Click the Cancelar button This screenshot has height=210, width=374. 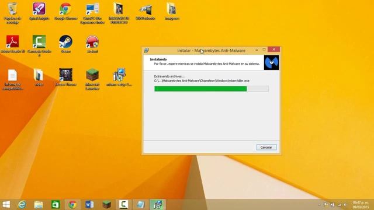coord(266,148)
